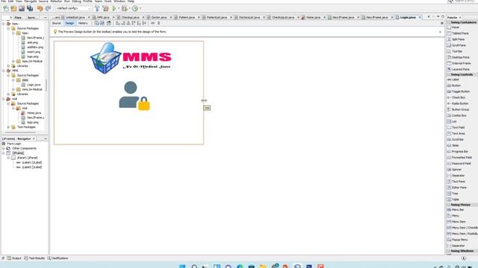Switch to the Services panel tab
Screen dimensions: 478x268
32,18
